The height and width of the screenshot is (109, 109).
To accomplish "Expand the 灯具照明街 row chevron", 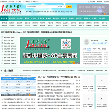I will 17,49.
